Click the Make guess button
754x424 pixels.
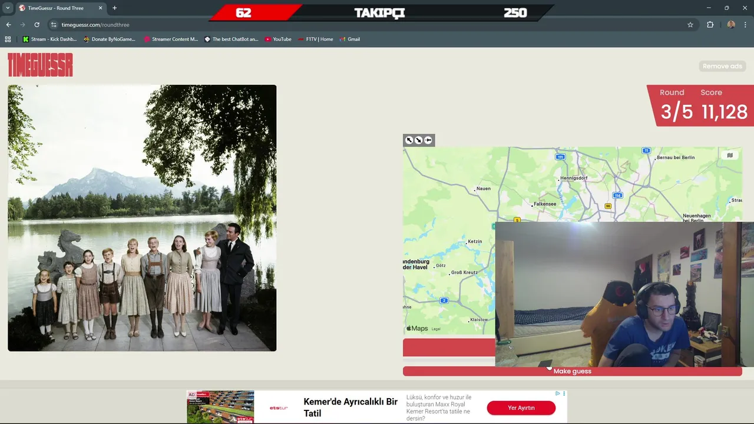572,371
